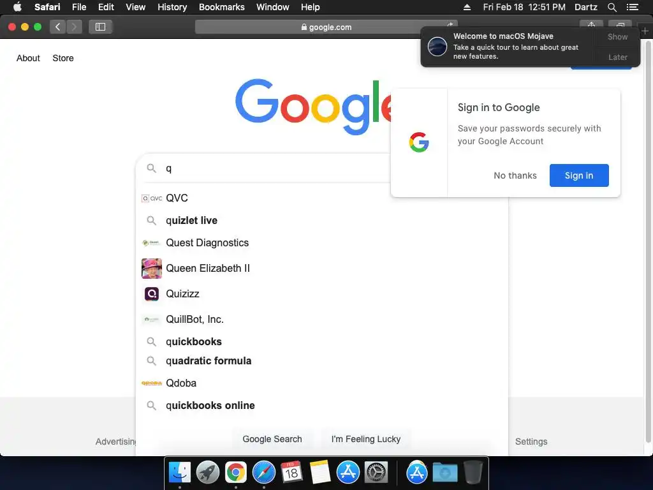Image resolution: width=653 pixels, height=490 pixels.
Task: Select the quizlet live suggestion
Action: 322,220
